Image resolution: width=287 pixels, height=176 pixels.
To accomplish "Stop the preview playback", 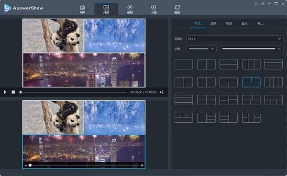I will click(13, 92).
